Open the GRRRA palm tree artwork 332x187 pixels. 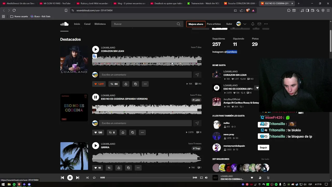click(74, 156)
